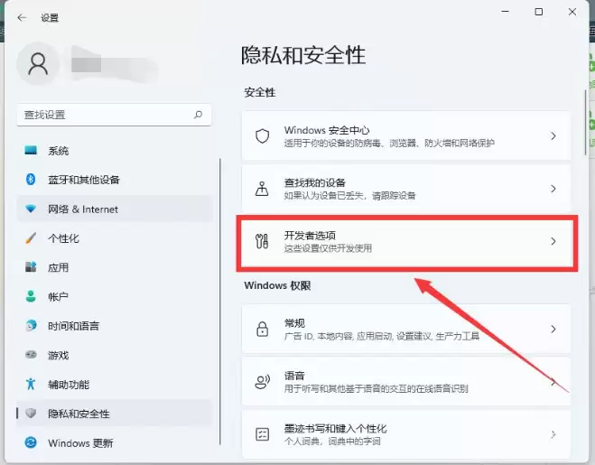595x465 pixels.
Task: Expand 开发者选项 using its chevron arrow
Action: pyautogui.click(x=553, y=241)
